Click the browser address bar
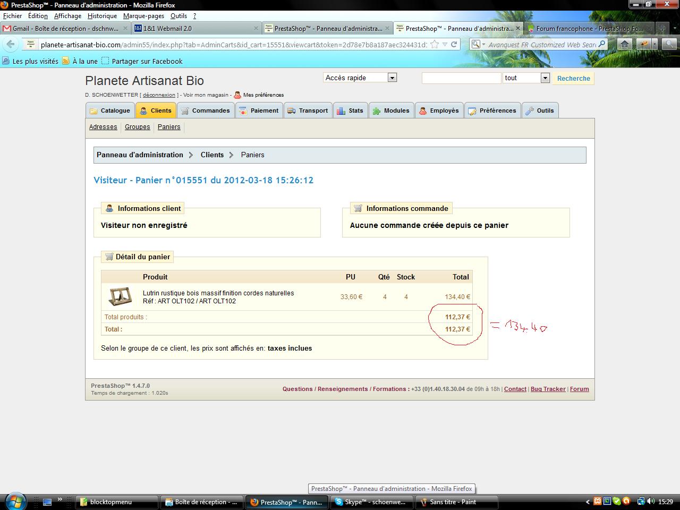Screen dimensions: 680x510 pyautogui.click(x=234, y=45)
